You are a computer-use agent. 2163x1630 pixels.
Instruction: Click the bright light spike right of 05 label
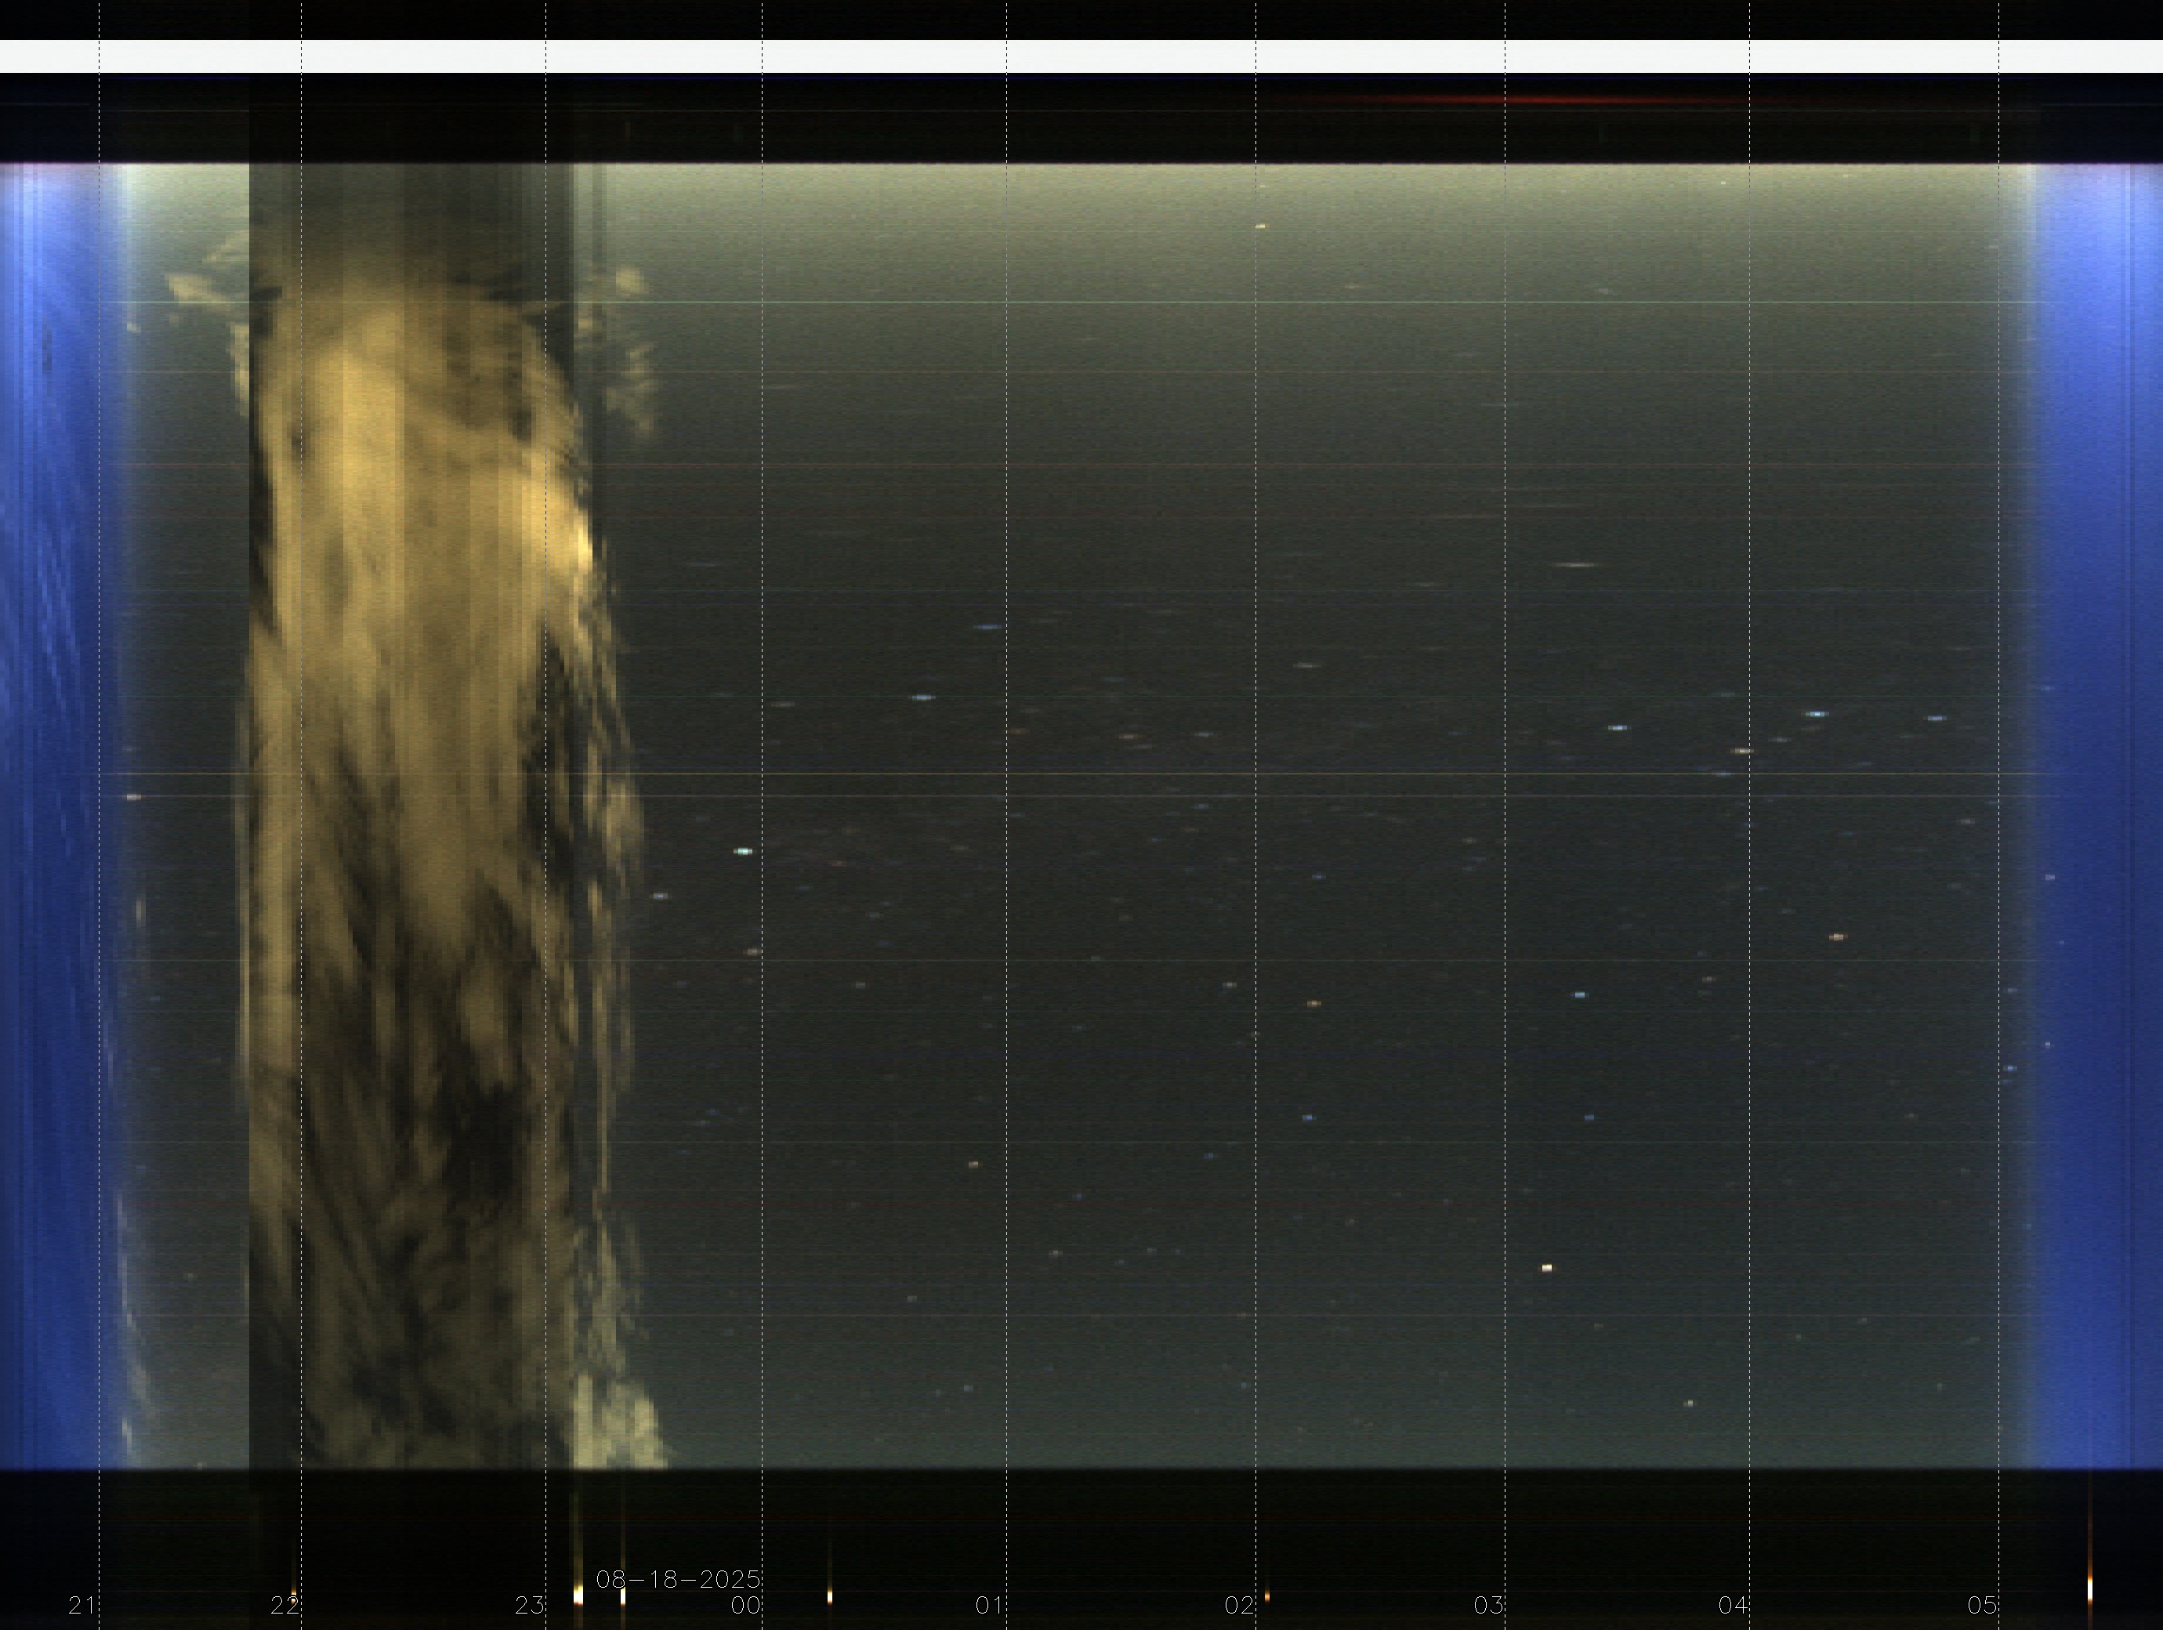point(2089,1589)
